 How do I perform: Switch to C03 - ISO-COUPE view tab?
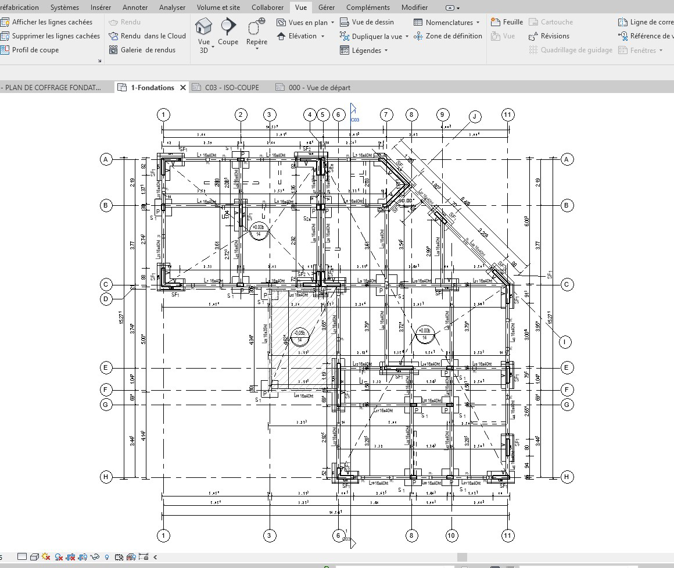click(x=226, y=87)
